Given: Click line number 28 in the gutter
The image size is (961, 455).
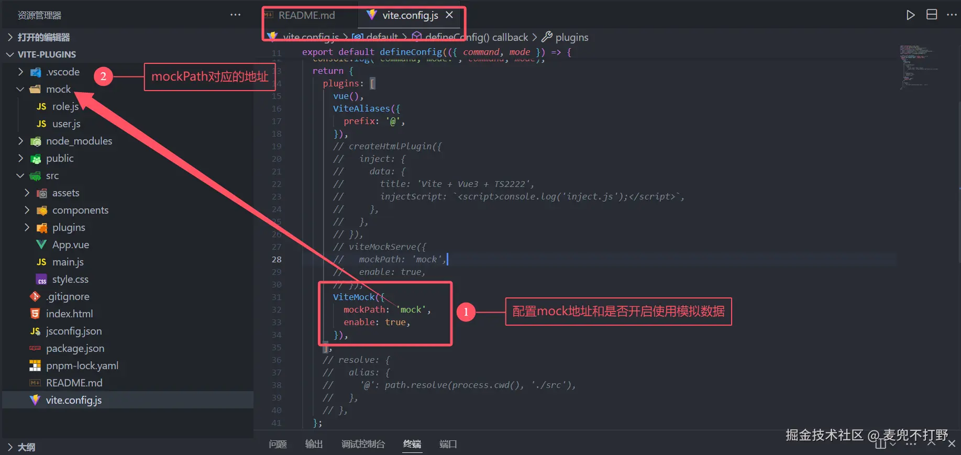Looking at the screenshot, I should [x=277, y=259].
